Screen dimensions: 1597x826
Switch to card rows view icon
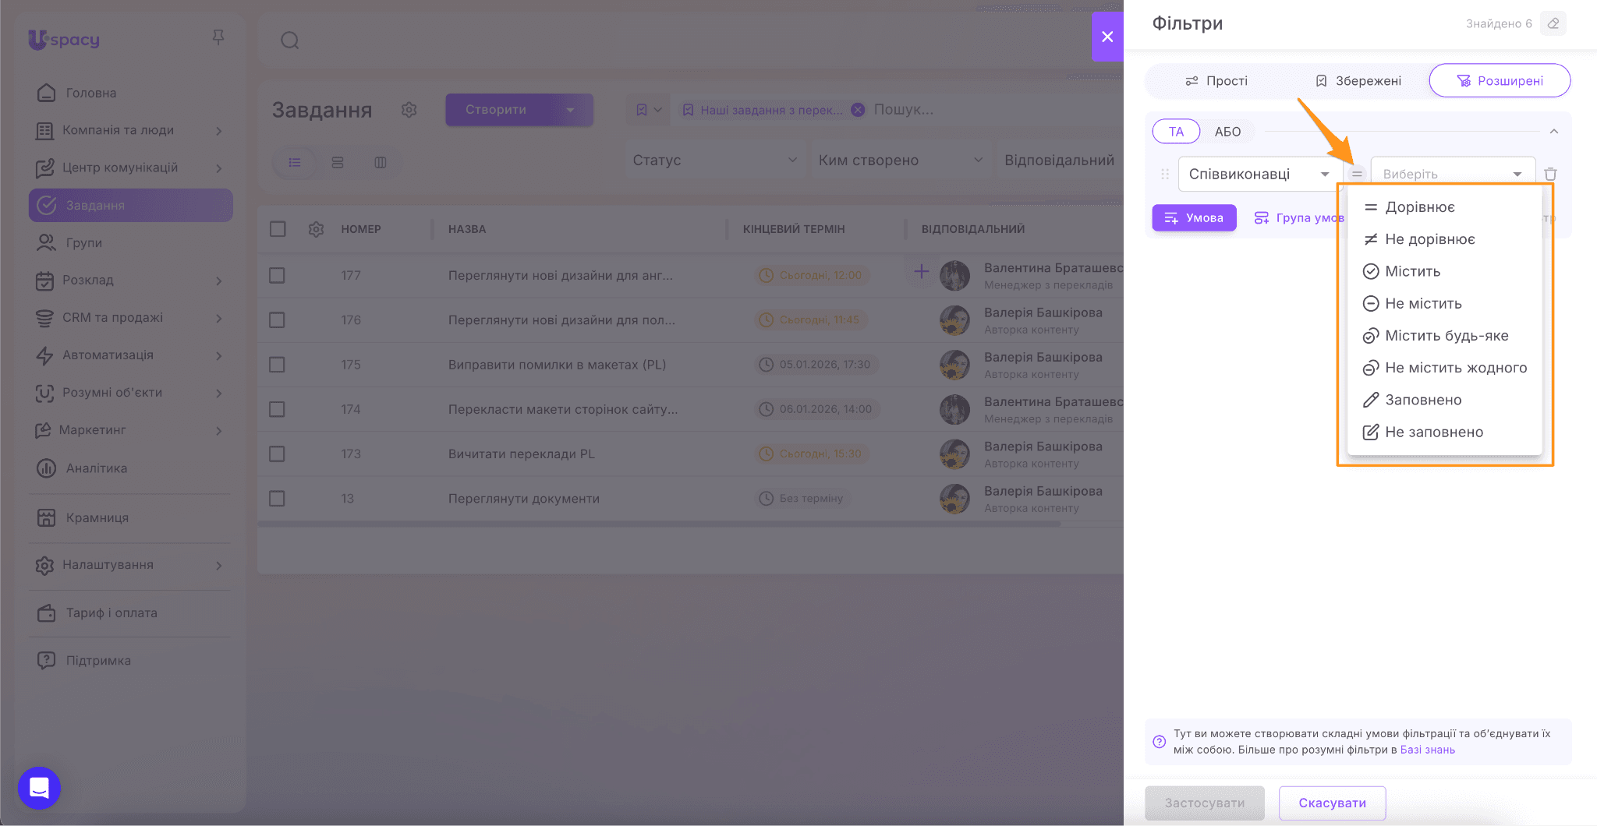pos(338,162)
